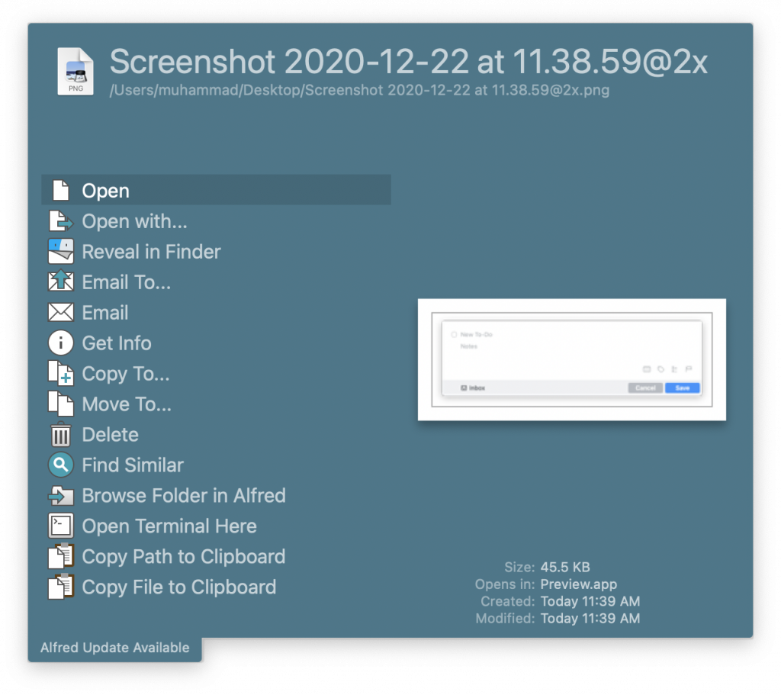781x695 pixels.
Task: Choose Copy File to Clipboard
Action: (216, 587)
